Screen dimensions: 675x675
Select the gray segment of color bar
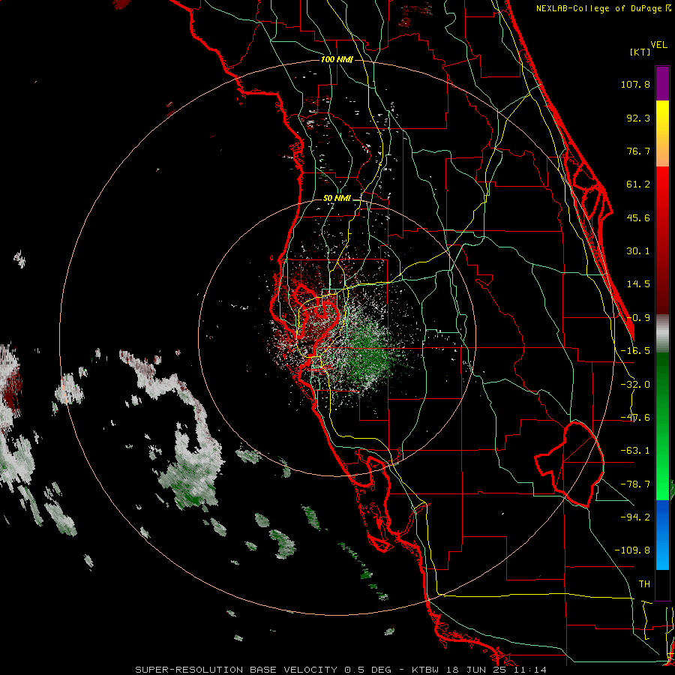662,334
